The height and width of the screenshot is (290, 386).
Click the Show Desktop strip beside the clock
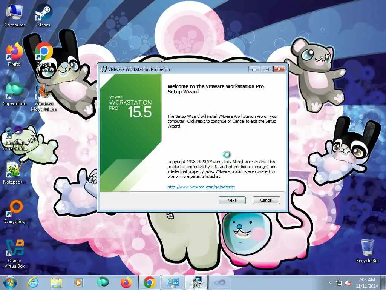tap(383, 283)
